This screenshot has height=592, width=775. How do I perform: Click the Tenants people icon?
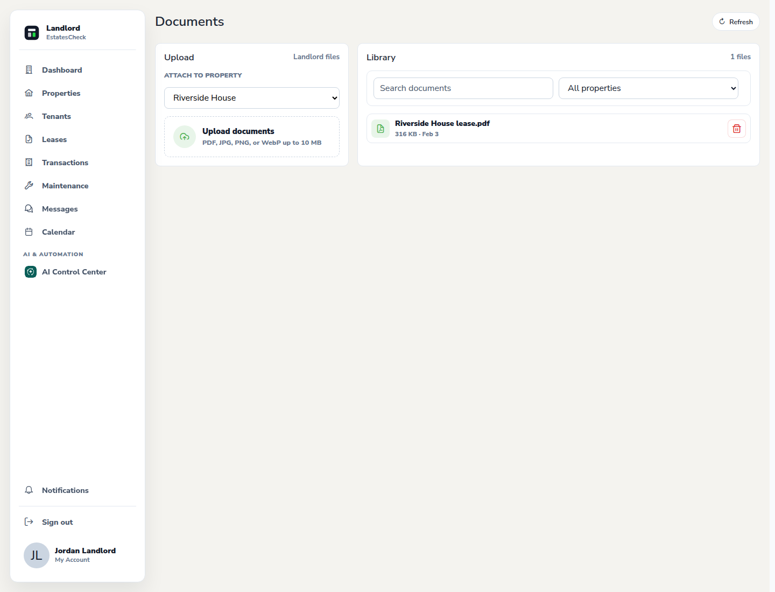(x=29, y=116)
